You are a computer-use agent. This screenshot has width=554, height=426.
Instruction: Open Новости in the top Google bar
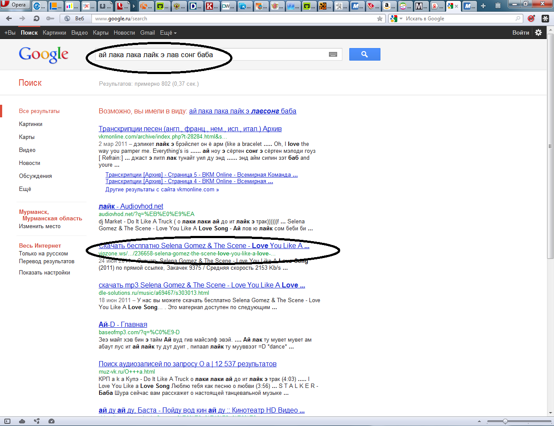point(124,32)
